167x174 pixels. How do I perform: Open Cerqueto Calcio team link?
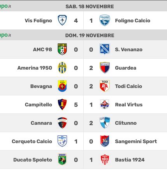tap(32, 142)
